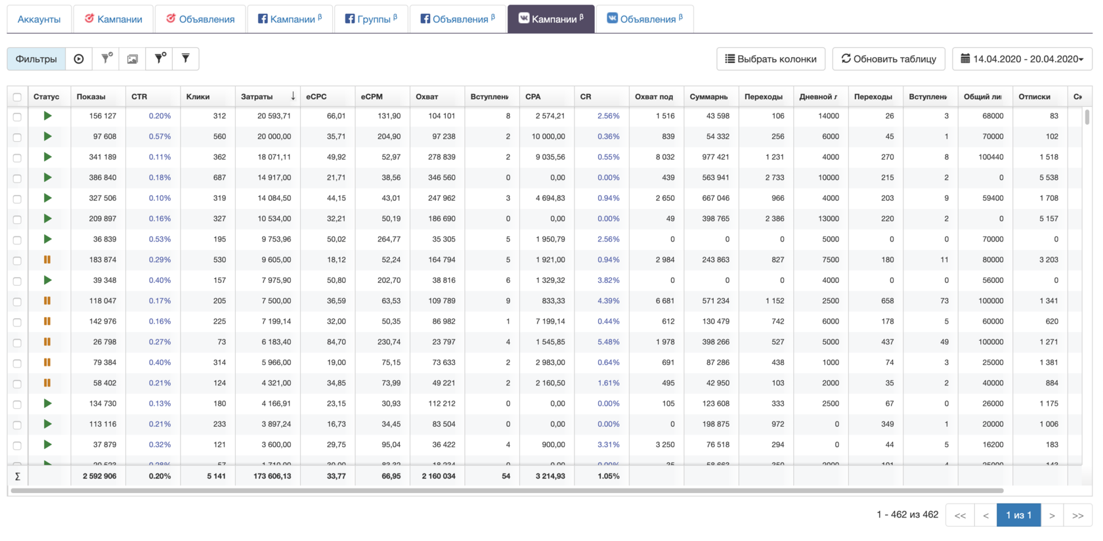Click the Обновить таблицу button
The image size is (1103, 541).
(889, 59)
